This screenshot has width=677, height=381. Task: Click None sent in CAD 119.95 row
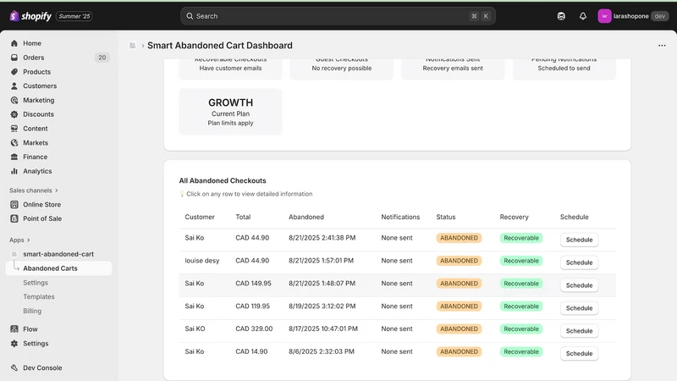click(x=396, y=306)
